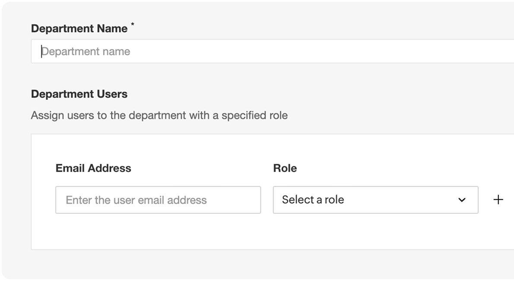Click the "Select a role" placeholder text
This screenshot has height=281, width=514.
[x=313, y=200]
